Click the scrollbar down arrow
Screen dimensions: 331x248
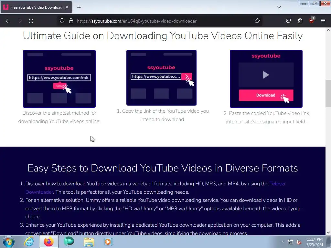[x=328, y=232]
